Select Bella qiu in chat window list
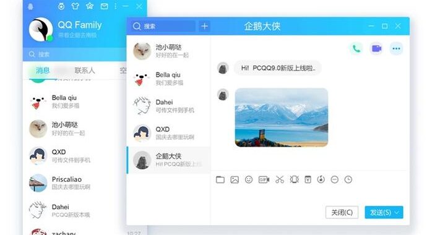427x235 pixels. 168,79
